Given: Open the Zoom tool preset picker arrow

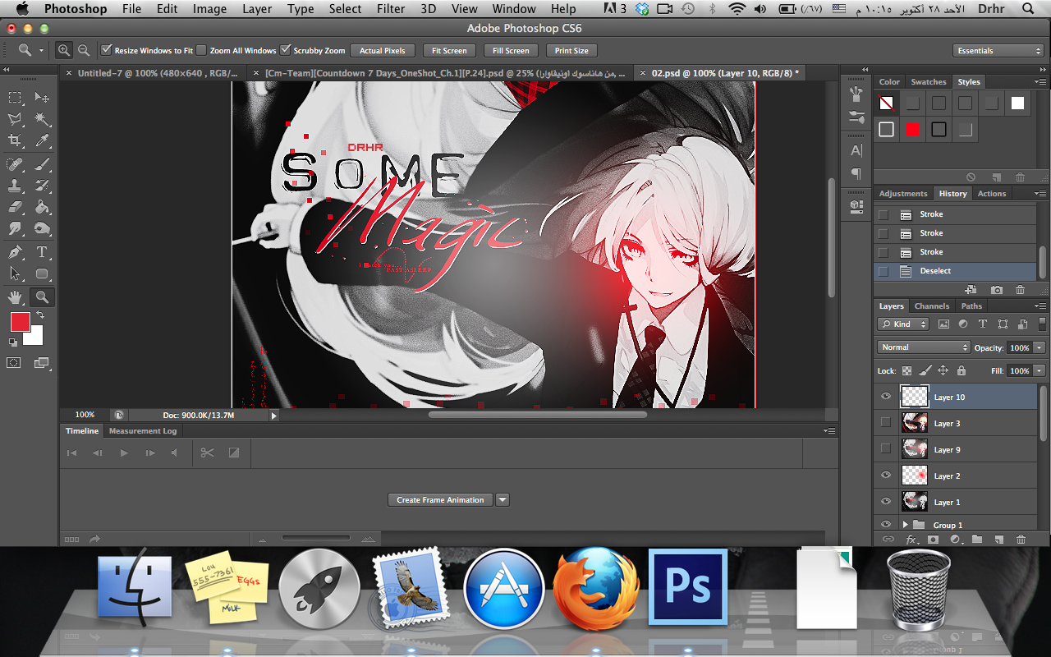Looking at the screenshot, I should [x=41, y=51].
